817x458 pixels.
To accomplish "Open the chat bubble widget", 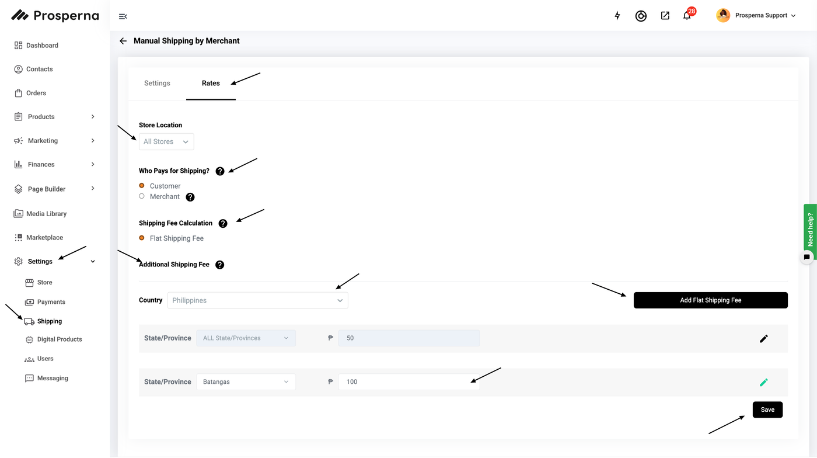I will 806,257.
